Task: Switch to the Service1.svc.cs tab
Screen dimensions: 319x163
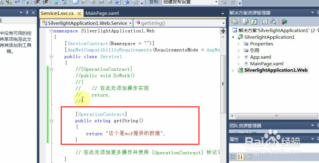Action: pos(57,13)
